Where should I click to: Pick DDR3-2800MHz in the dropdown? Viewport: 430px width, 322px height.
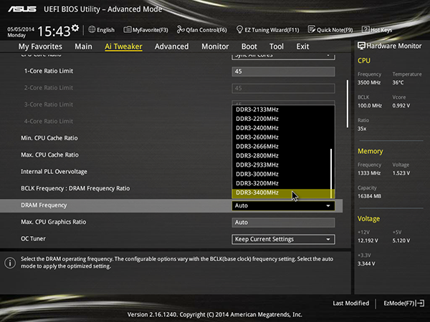[x=282, y=156]
